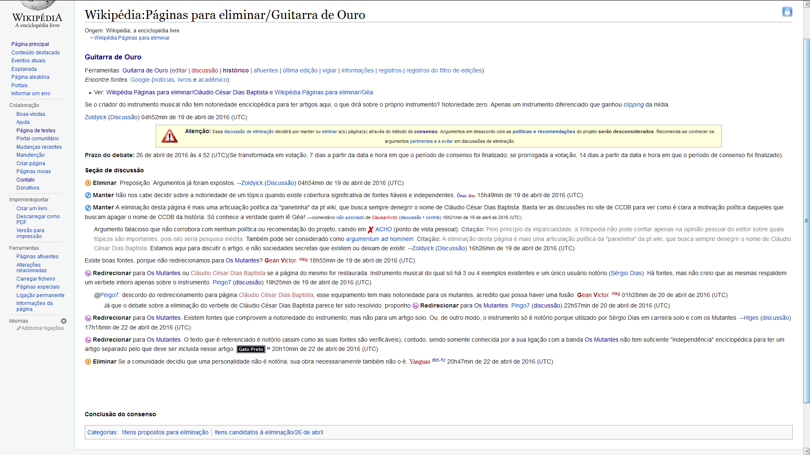The width and height of the screenshot is (810, 455).
Task: Click the Gato Preto signature badge
Action: tap(251, 349)
